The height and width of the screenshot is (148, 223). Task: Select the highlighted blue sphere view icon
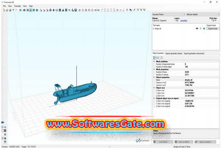[31, 10]
